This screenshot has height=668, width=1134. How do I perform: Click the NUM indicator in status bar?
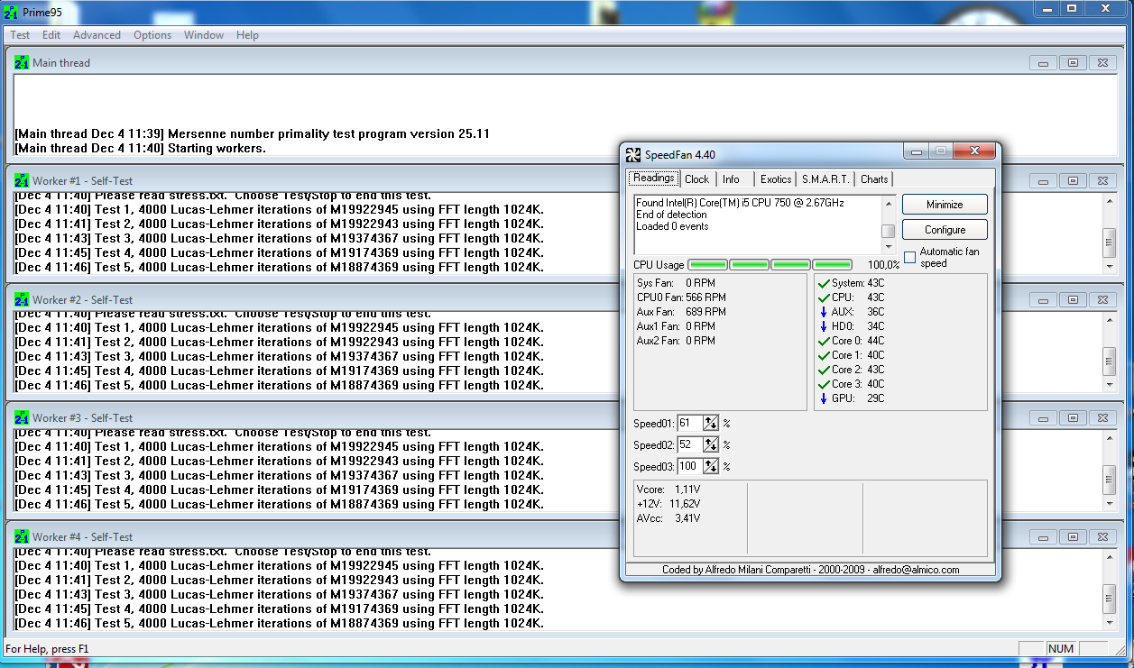tap(1061, 648)
